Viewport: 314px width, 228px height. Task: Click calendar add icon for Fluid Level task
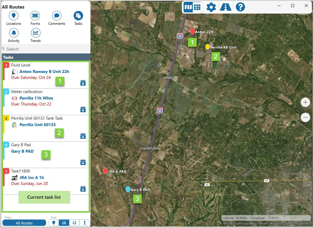[x=83, y=83]
